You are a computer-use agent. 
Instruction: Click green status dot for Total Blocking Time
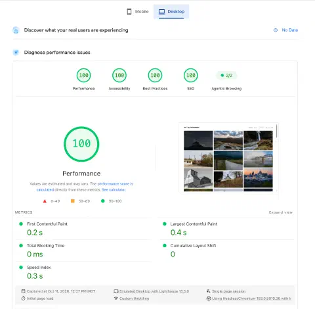21,245
